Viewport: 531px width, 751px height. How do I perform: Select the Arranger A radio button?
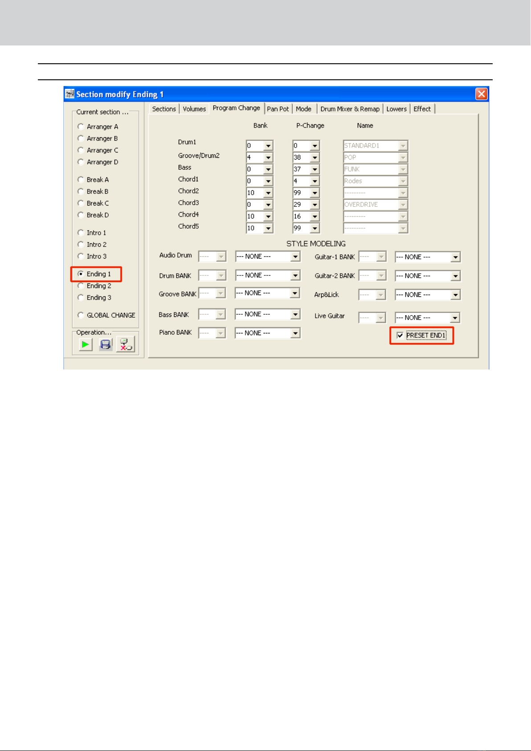pos(81,127)
